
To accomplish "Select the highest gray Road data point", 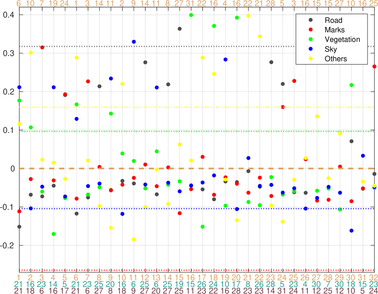I will pos(179,29).
